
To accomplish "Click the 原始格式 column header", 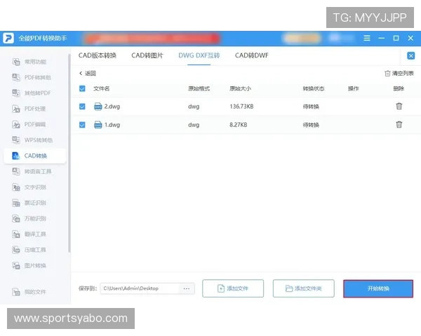I will click(x=199, y=88).
